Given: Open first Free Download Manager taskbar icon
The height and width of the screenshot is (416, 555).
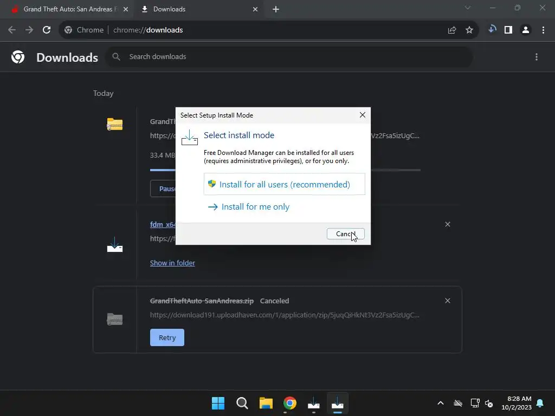Looking at the screenshot, I should (314, 403).
